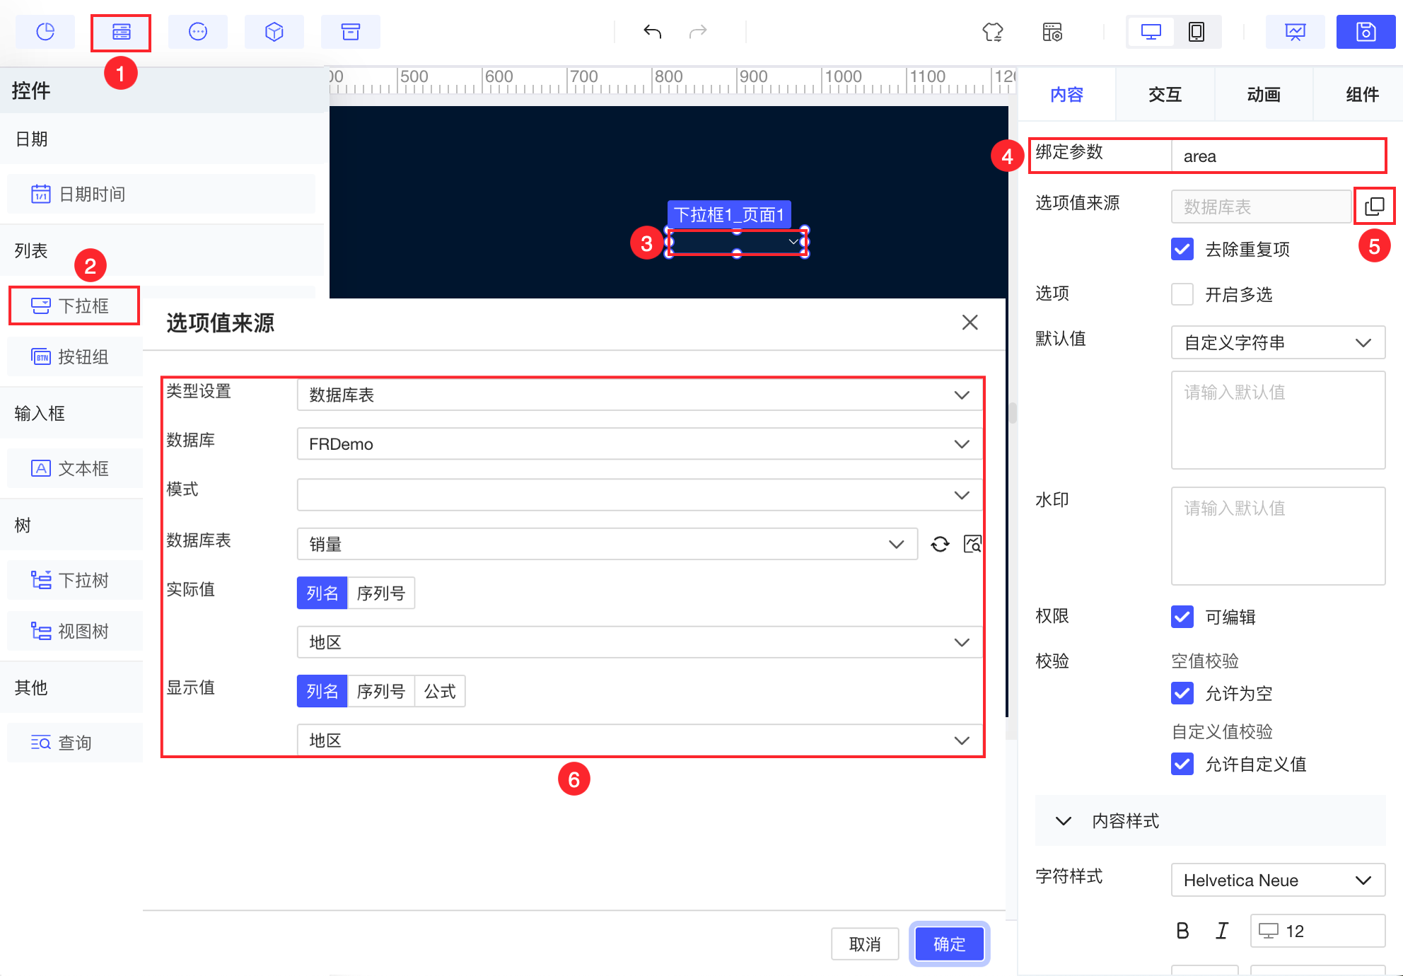Click 绑定参数 area input field
This screenshot has height=976, width=1403.
[x=1277, y=156]
